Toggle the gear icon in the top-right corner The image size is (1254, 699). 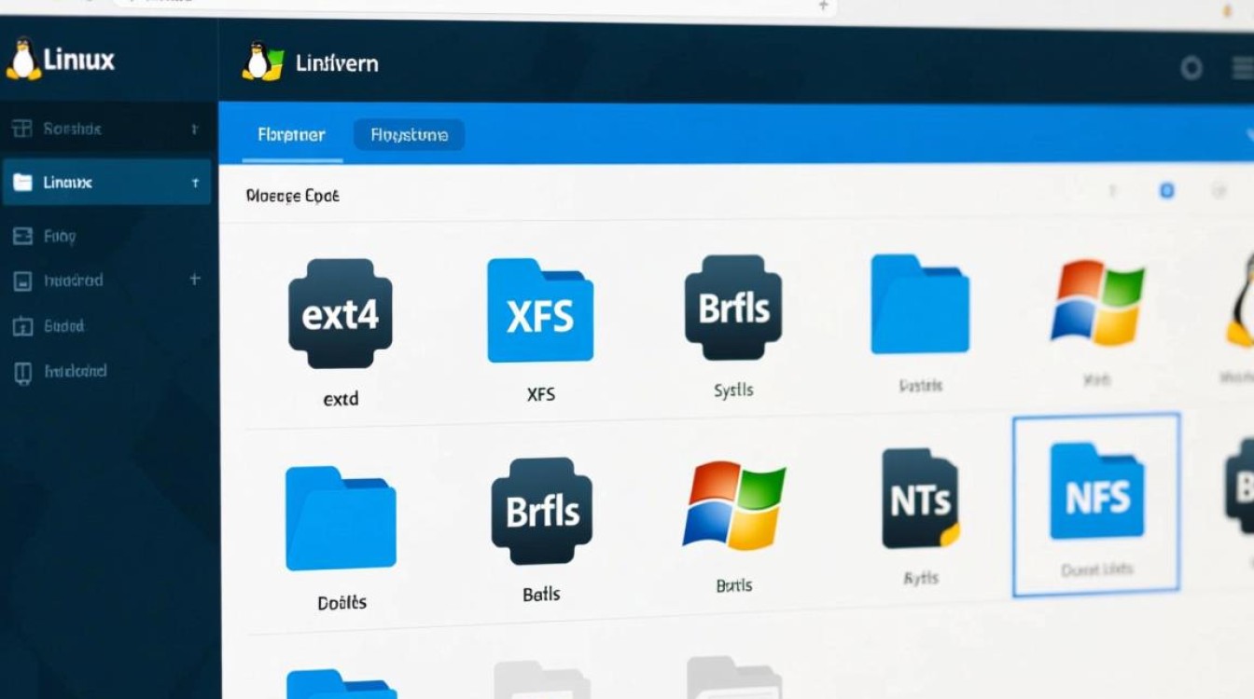tap(1245, 67)
